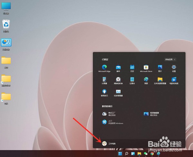Open recommended Video Editor (视频编辑器)
The height and width of the screenshot is (157, 193).
click(x=151, y=114)
